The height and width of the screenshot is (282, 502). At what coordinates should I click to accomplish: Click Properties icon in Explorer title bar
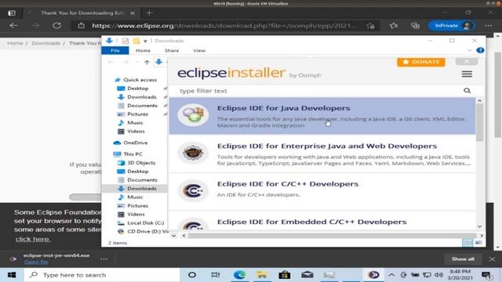(x=125, y=41)
